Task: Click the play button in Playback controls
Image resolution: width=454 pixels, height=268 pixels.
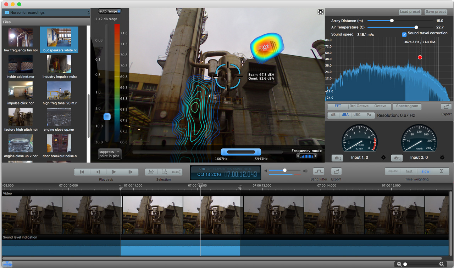Action: pyautogui.click(x=114, y=172)
